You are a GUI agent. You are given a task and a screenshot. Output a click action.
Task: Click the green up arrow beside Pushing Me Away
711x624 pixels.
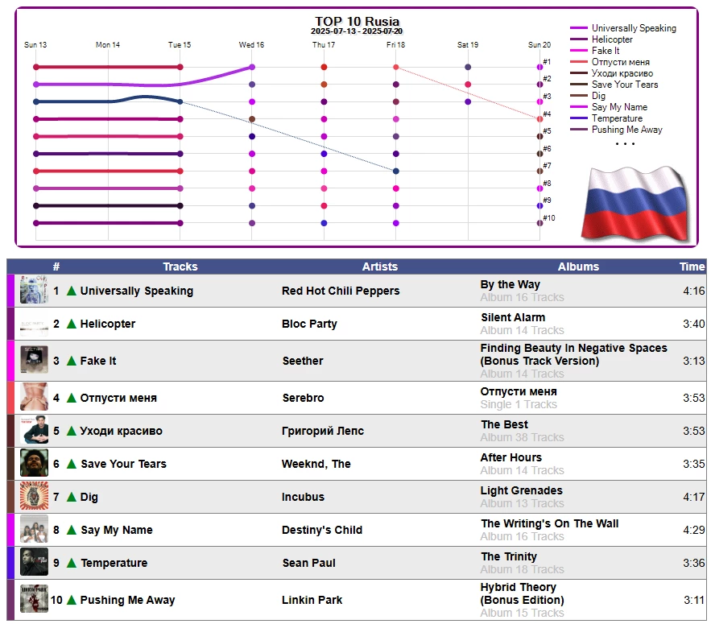[71, 600]
